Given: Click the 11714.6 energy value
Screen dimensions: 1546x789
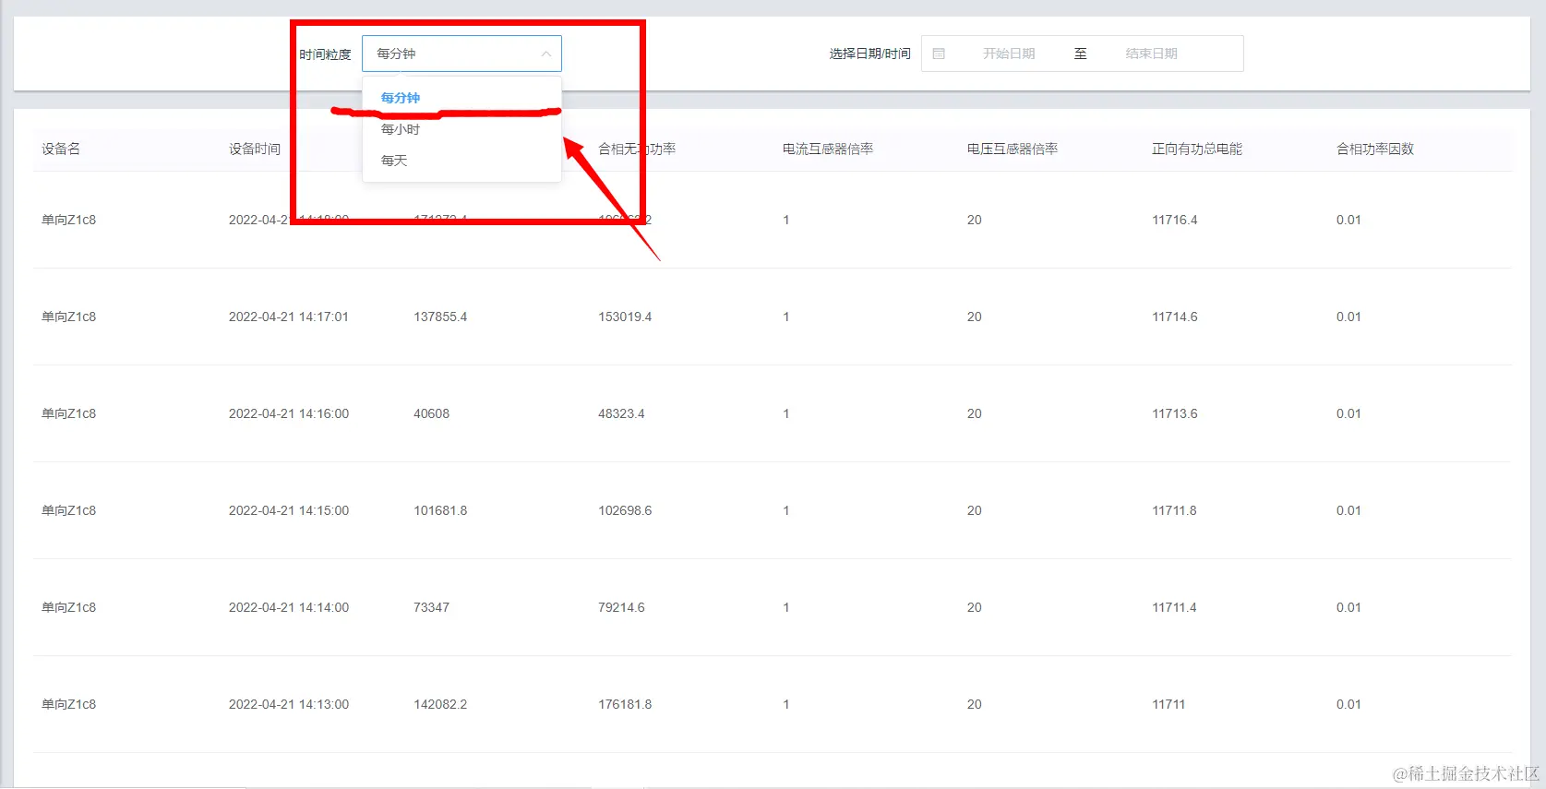Looking at the screenshot, I should click(x=1175, y=317).
